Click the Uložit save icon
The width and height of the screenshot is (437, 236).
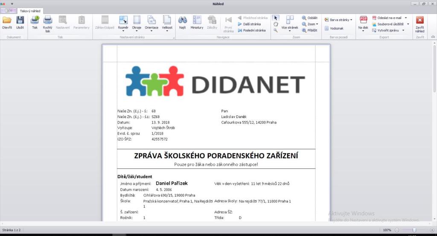(x=20, y=20)
